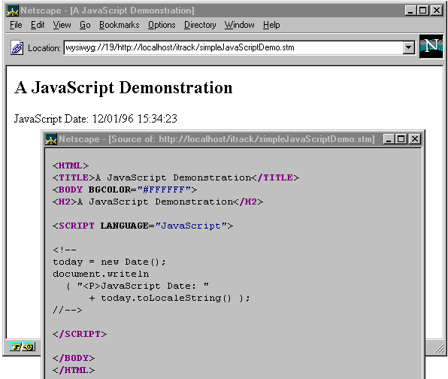Open the Go menu

coord(85,25)
